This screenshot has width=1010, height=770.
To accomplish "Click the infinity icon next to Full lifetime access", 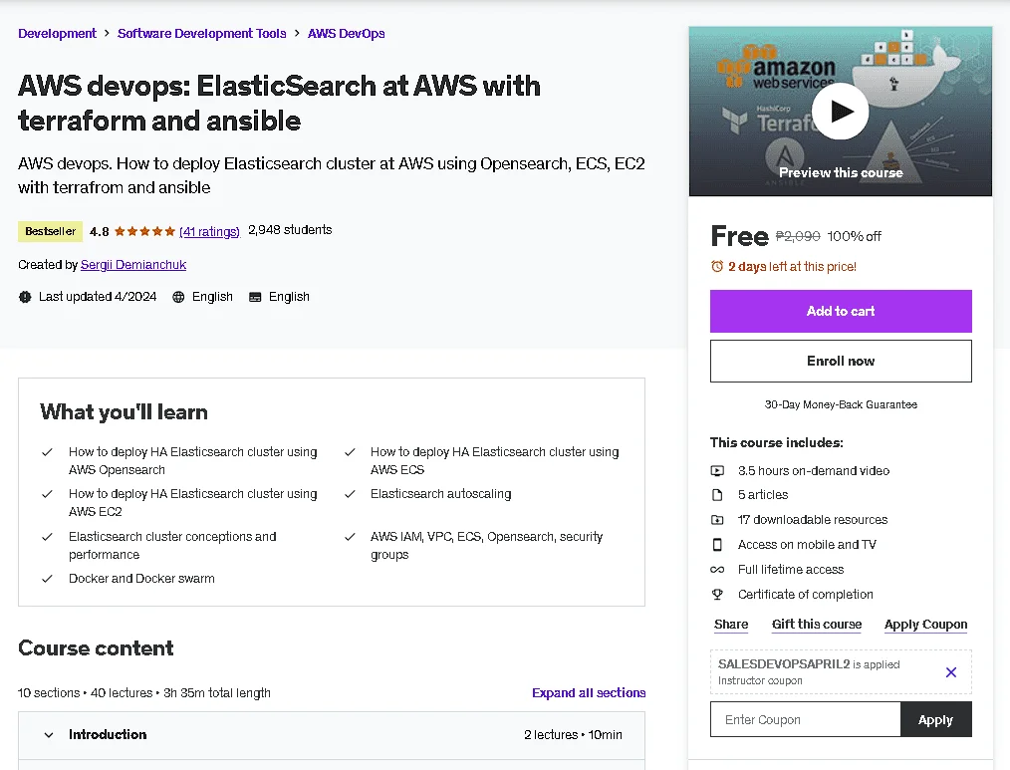I will (x=717, y=570).
